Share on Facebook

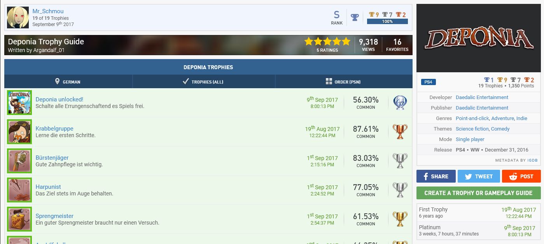(x=436, y=176)
